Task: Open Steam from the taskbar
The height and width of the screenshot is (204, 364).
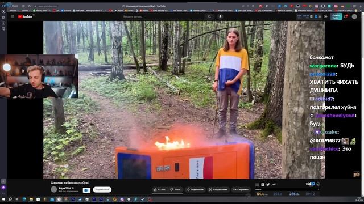Action: click(143, 199)
